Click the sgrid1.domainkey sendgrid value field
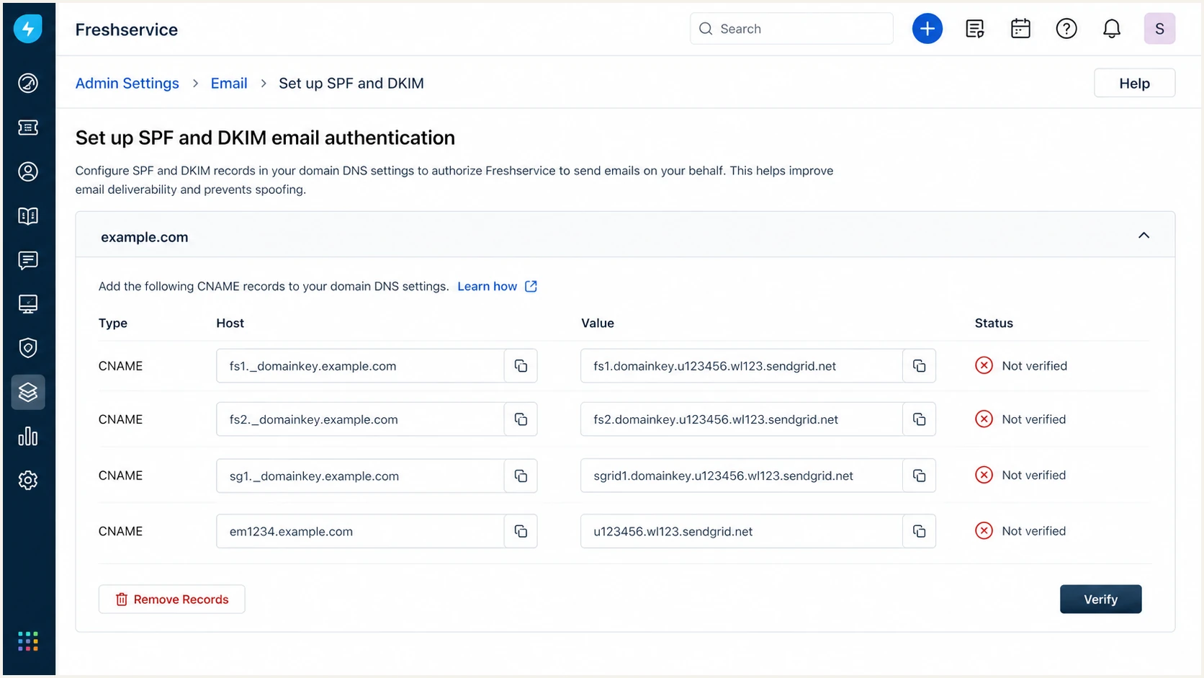This screenshot has width=1204, height=678. click(x=742, y=476)
